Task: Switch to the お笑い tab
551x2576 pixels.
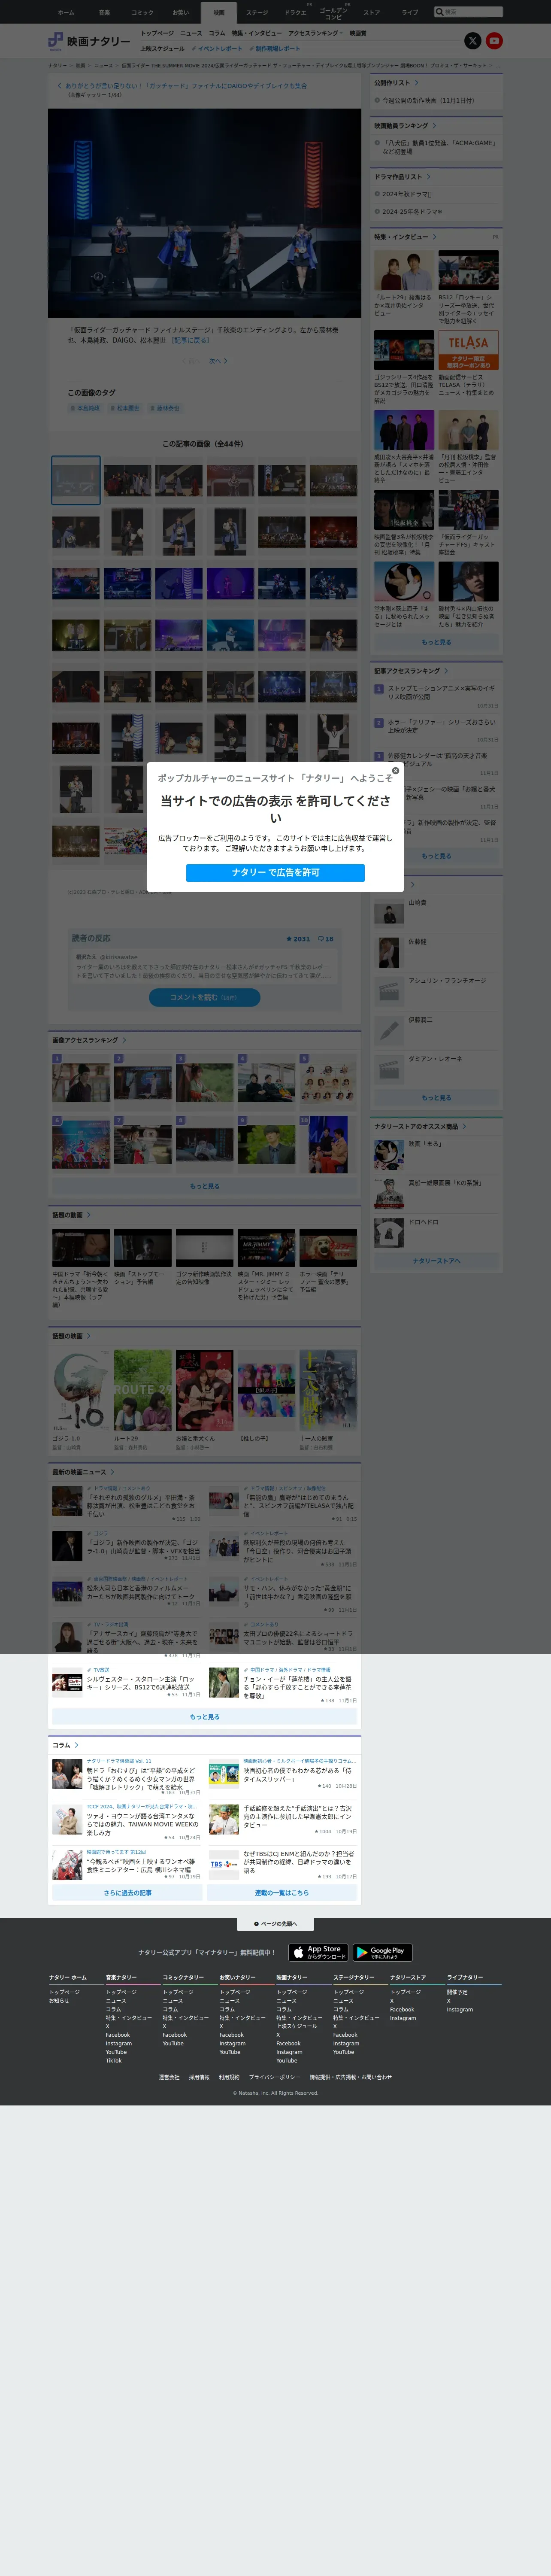Action: pos(180,13)
